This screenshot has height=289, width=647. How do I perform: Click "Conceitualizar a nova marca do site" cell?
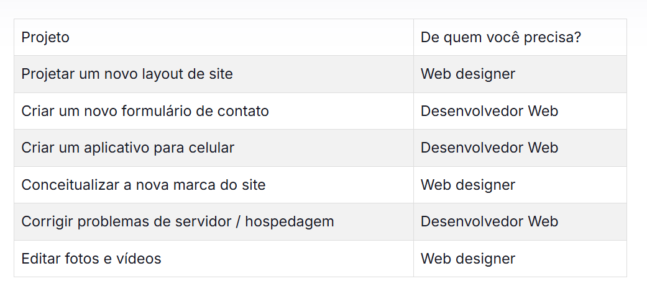pyautogui.click(x=144, y=185)
